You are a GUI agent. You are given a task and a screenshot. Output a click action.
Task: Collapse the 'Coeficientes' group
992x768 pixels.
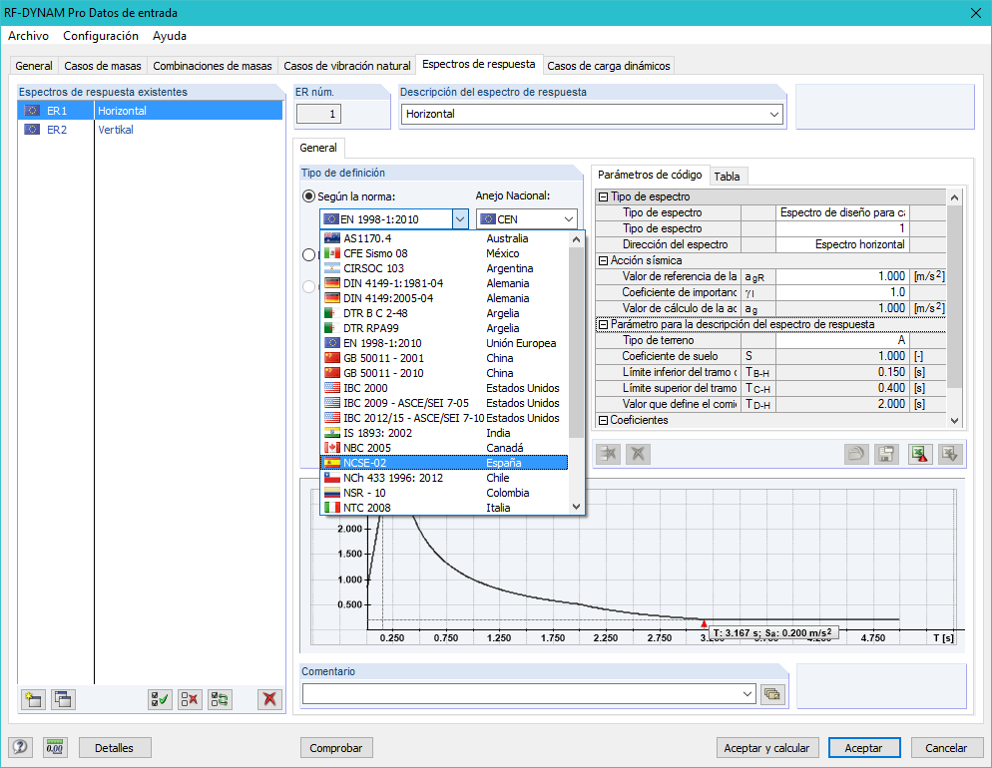click(x=603, y=420)
